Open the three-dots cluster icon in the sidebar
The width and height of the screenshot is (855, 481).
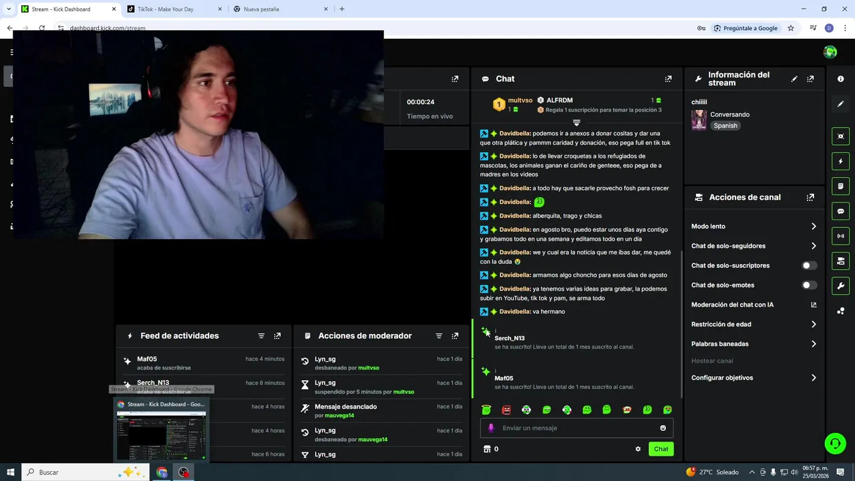coord(840,311)
